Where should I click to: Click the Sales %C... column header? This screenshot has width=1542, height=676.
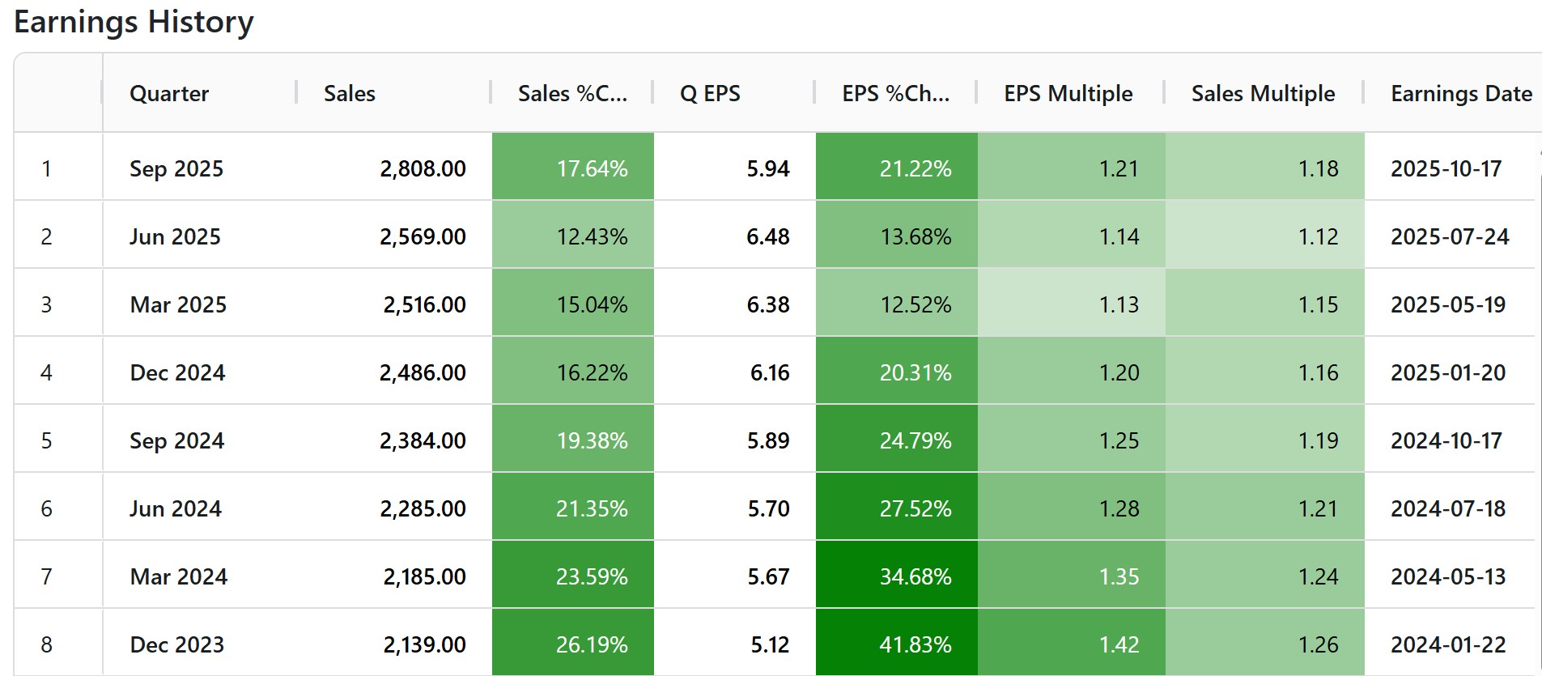click(x=571, y=93)
